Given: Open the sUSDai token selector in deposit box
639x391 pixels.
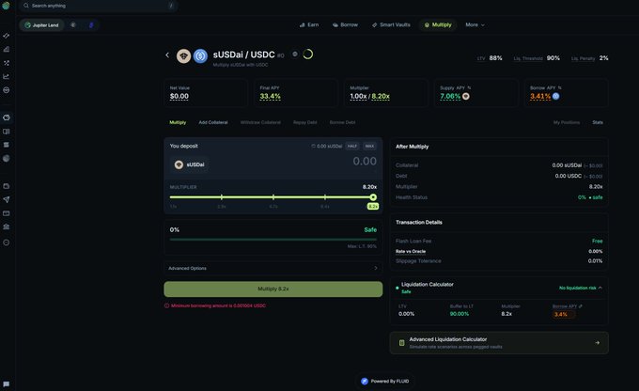Looking at the screenshot, I should click(x=190, y=164).
